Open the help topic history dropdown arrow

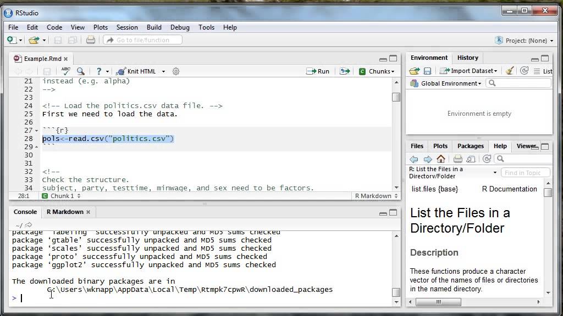click(495, 173)
